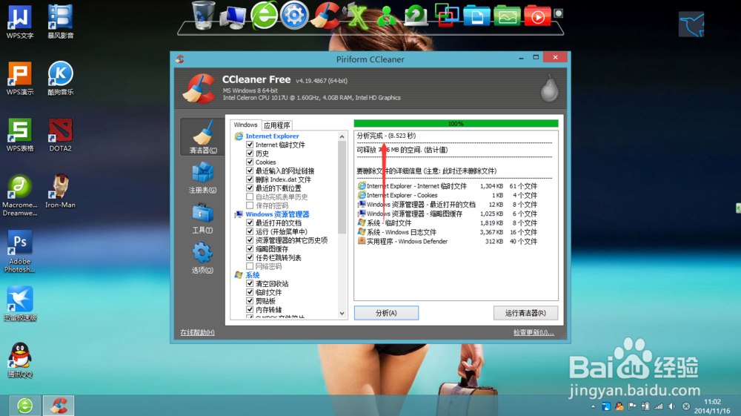Open the WPS文字 desktop shortcut
The width and height of the screenshot is (741, 416).
tap(20, 22)
